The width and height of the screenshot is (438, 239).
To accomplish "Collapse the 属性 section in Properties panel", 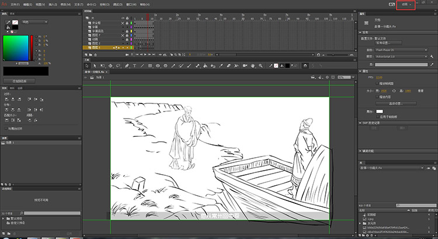I will (x=360, y=71).
